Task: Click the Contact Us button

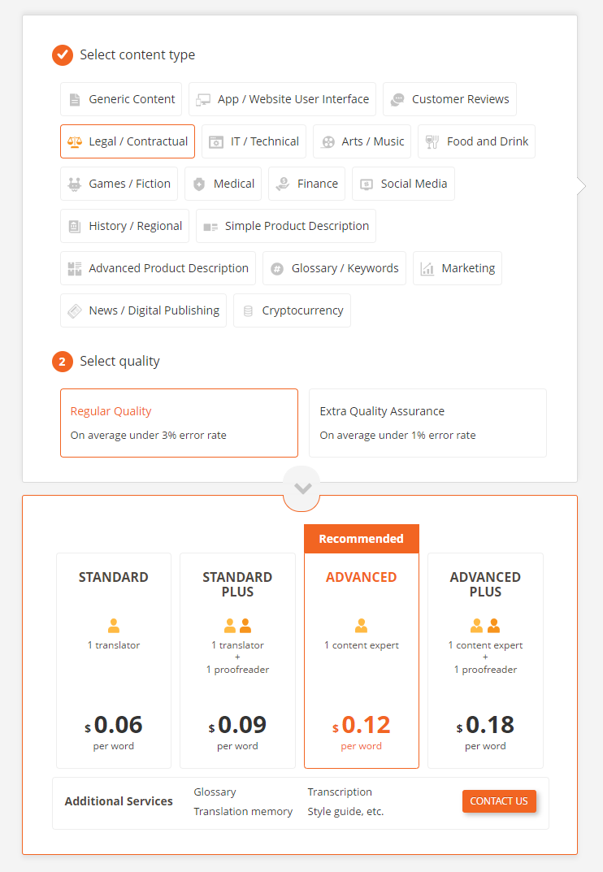Action: pos(499,801)
